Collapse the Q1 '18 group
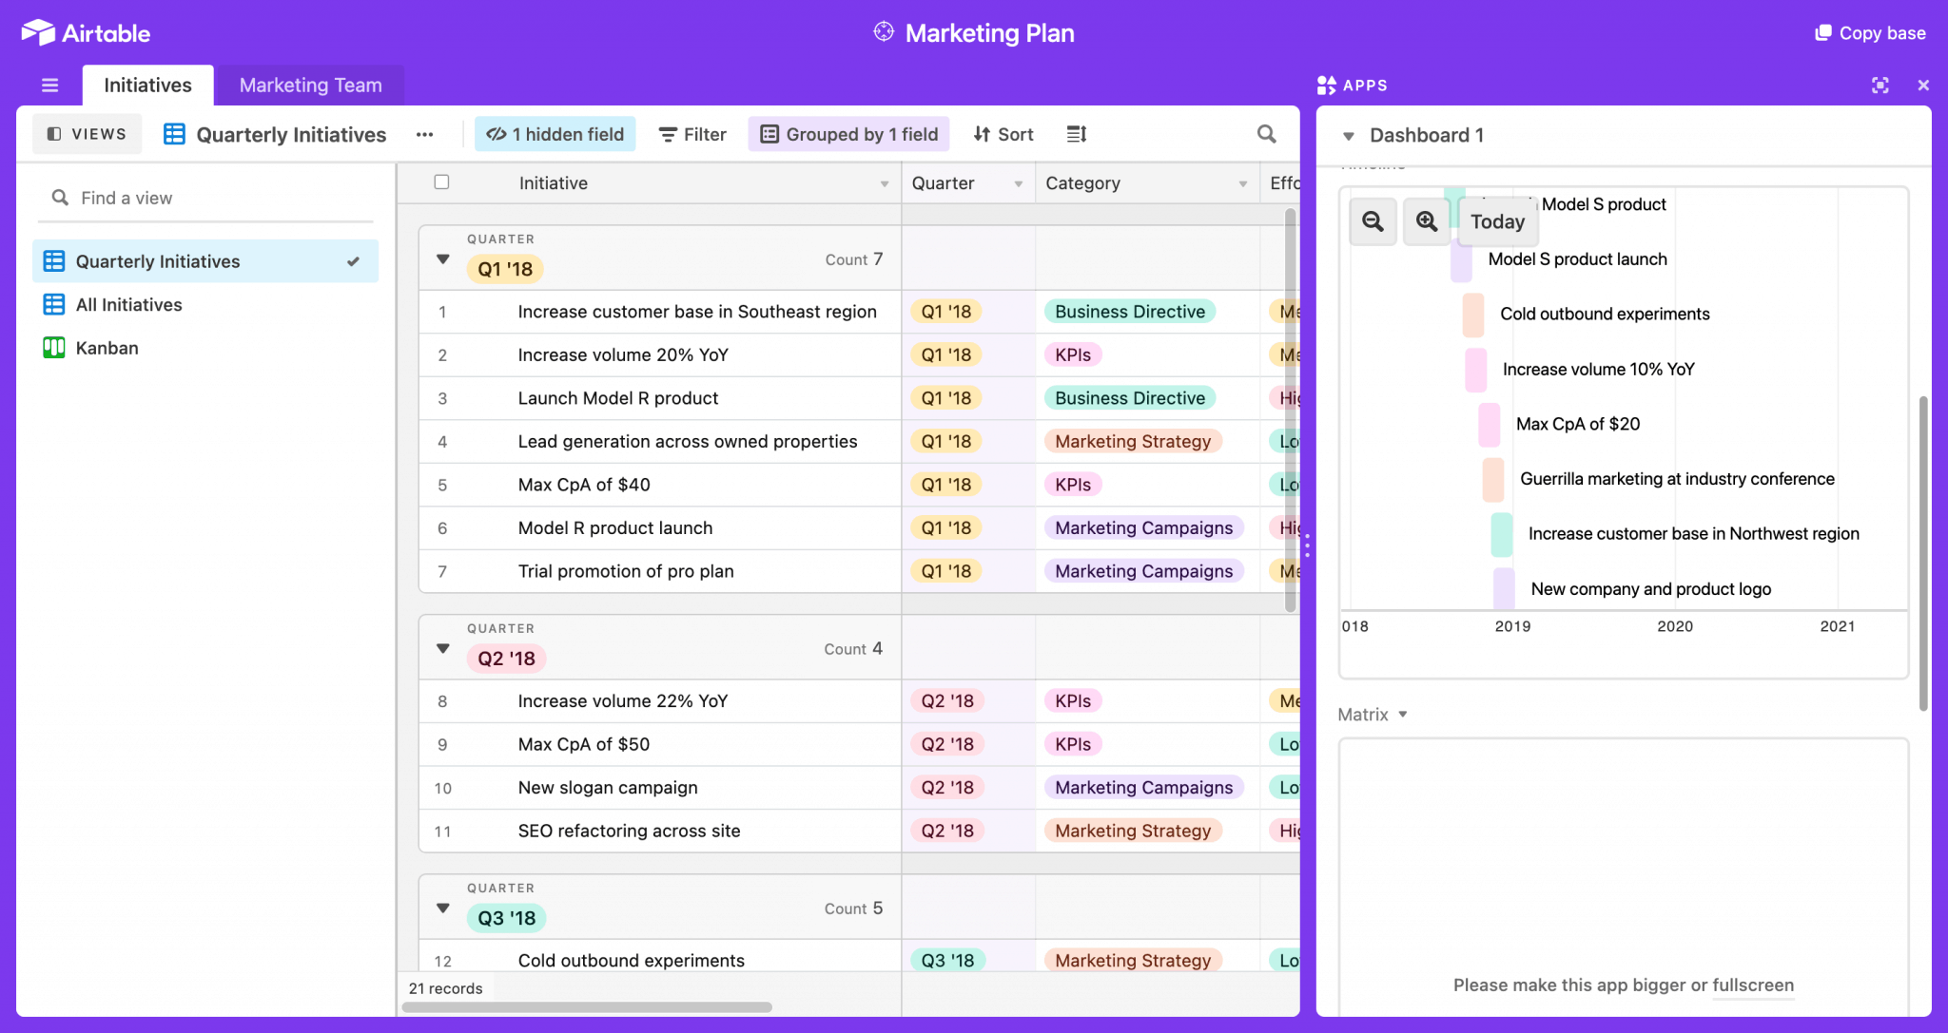This screenshot has width=1948, height=1033. (443, 258)
